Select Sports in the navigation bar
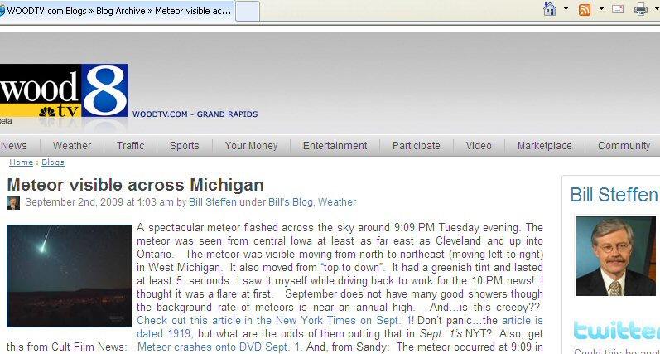This screenshot has width=660, height=354. pos(184,146)
